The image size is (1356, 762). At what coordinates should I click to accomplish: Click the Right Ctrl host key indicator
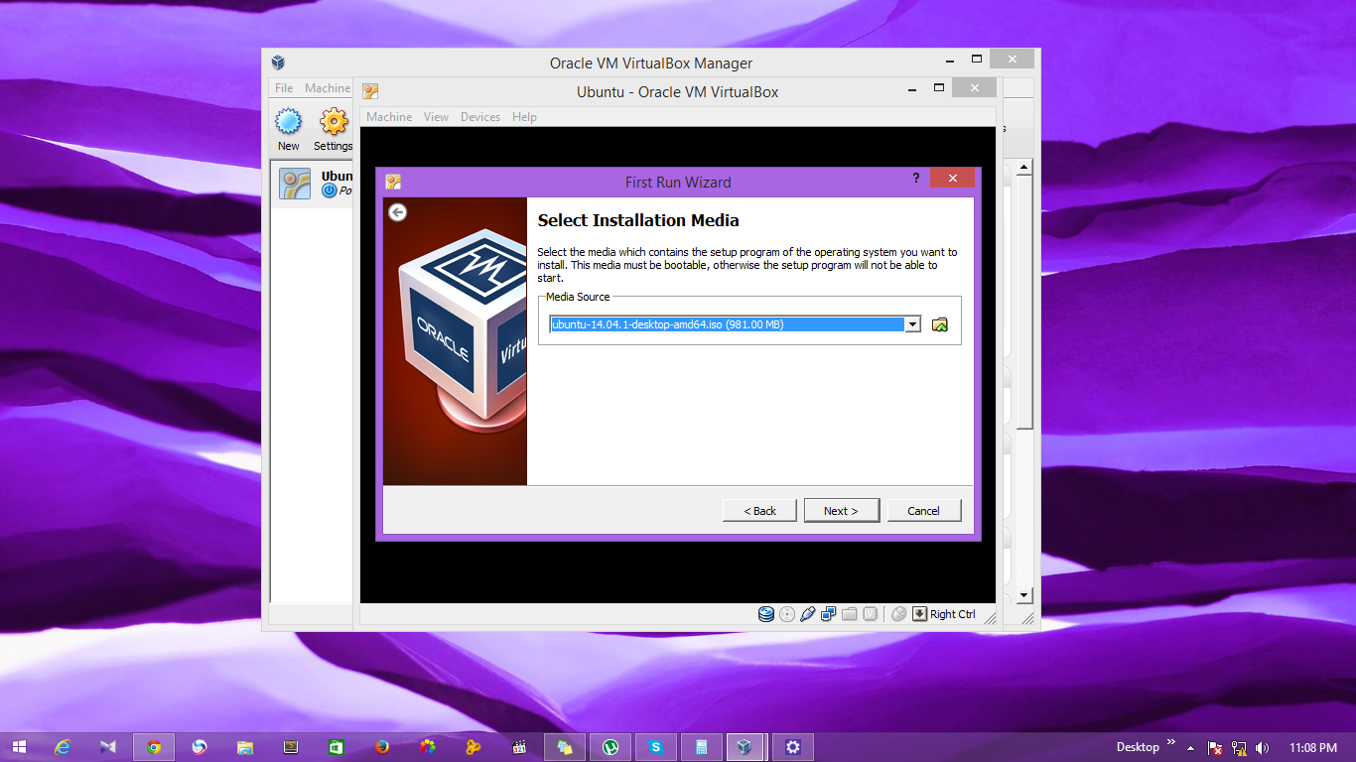point(944,614)
